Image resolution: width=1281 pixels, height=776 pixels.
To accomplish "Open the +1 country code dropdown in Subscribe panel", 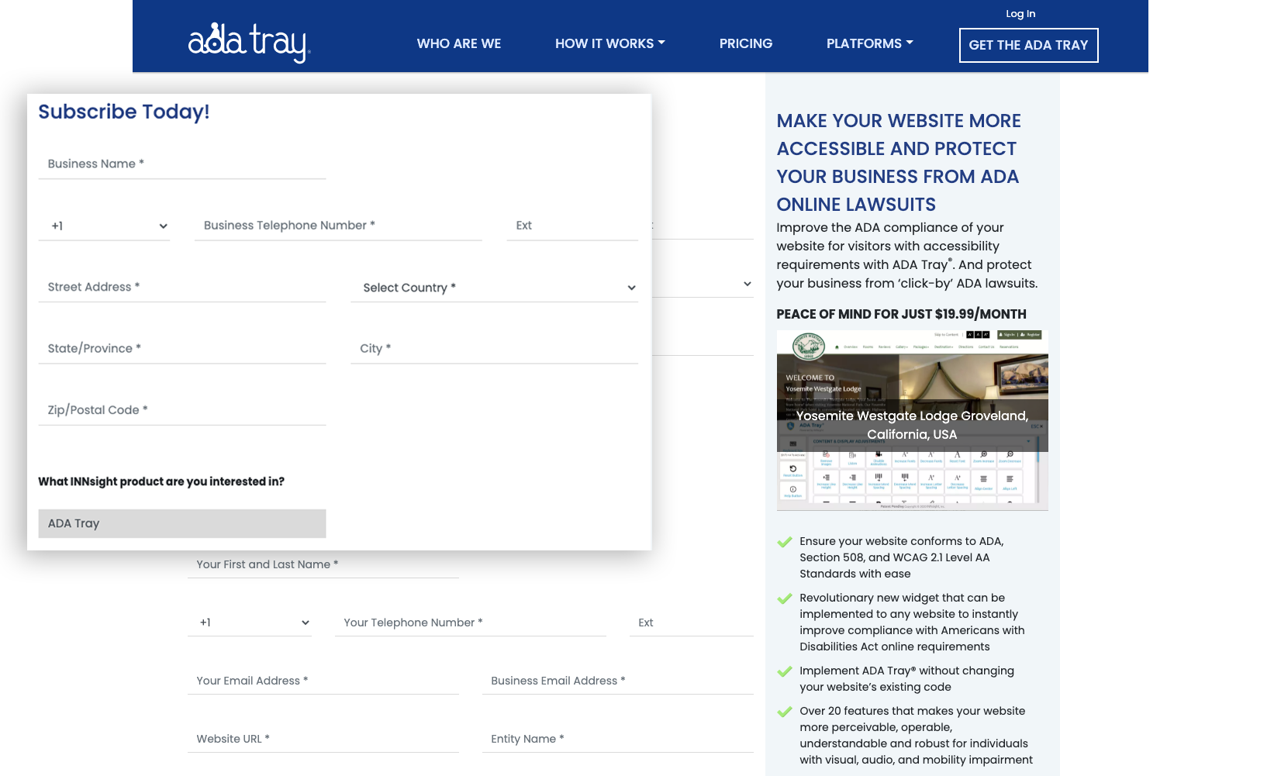I will [x=104, y=226].
